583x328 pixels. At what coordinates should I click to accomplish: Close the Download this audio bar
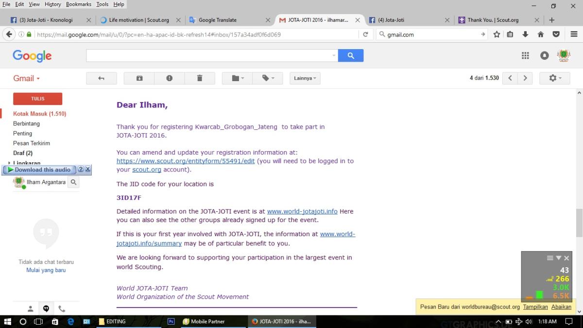88,170
